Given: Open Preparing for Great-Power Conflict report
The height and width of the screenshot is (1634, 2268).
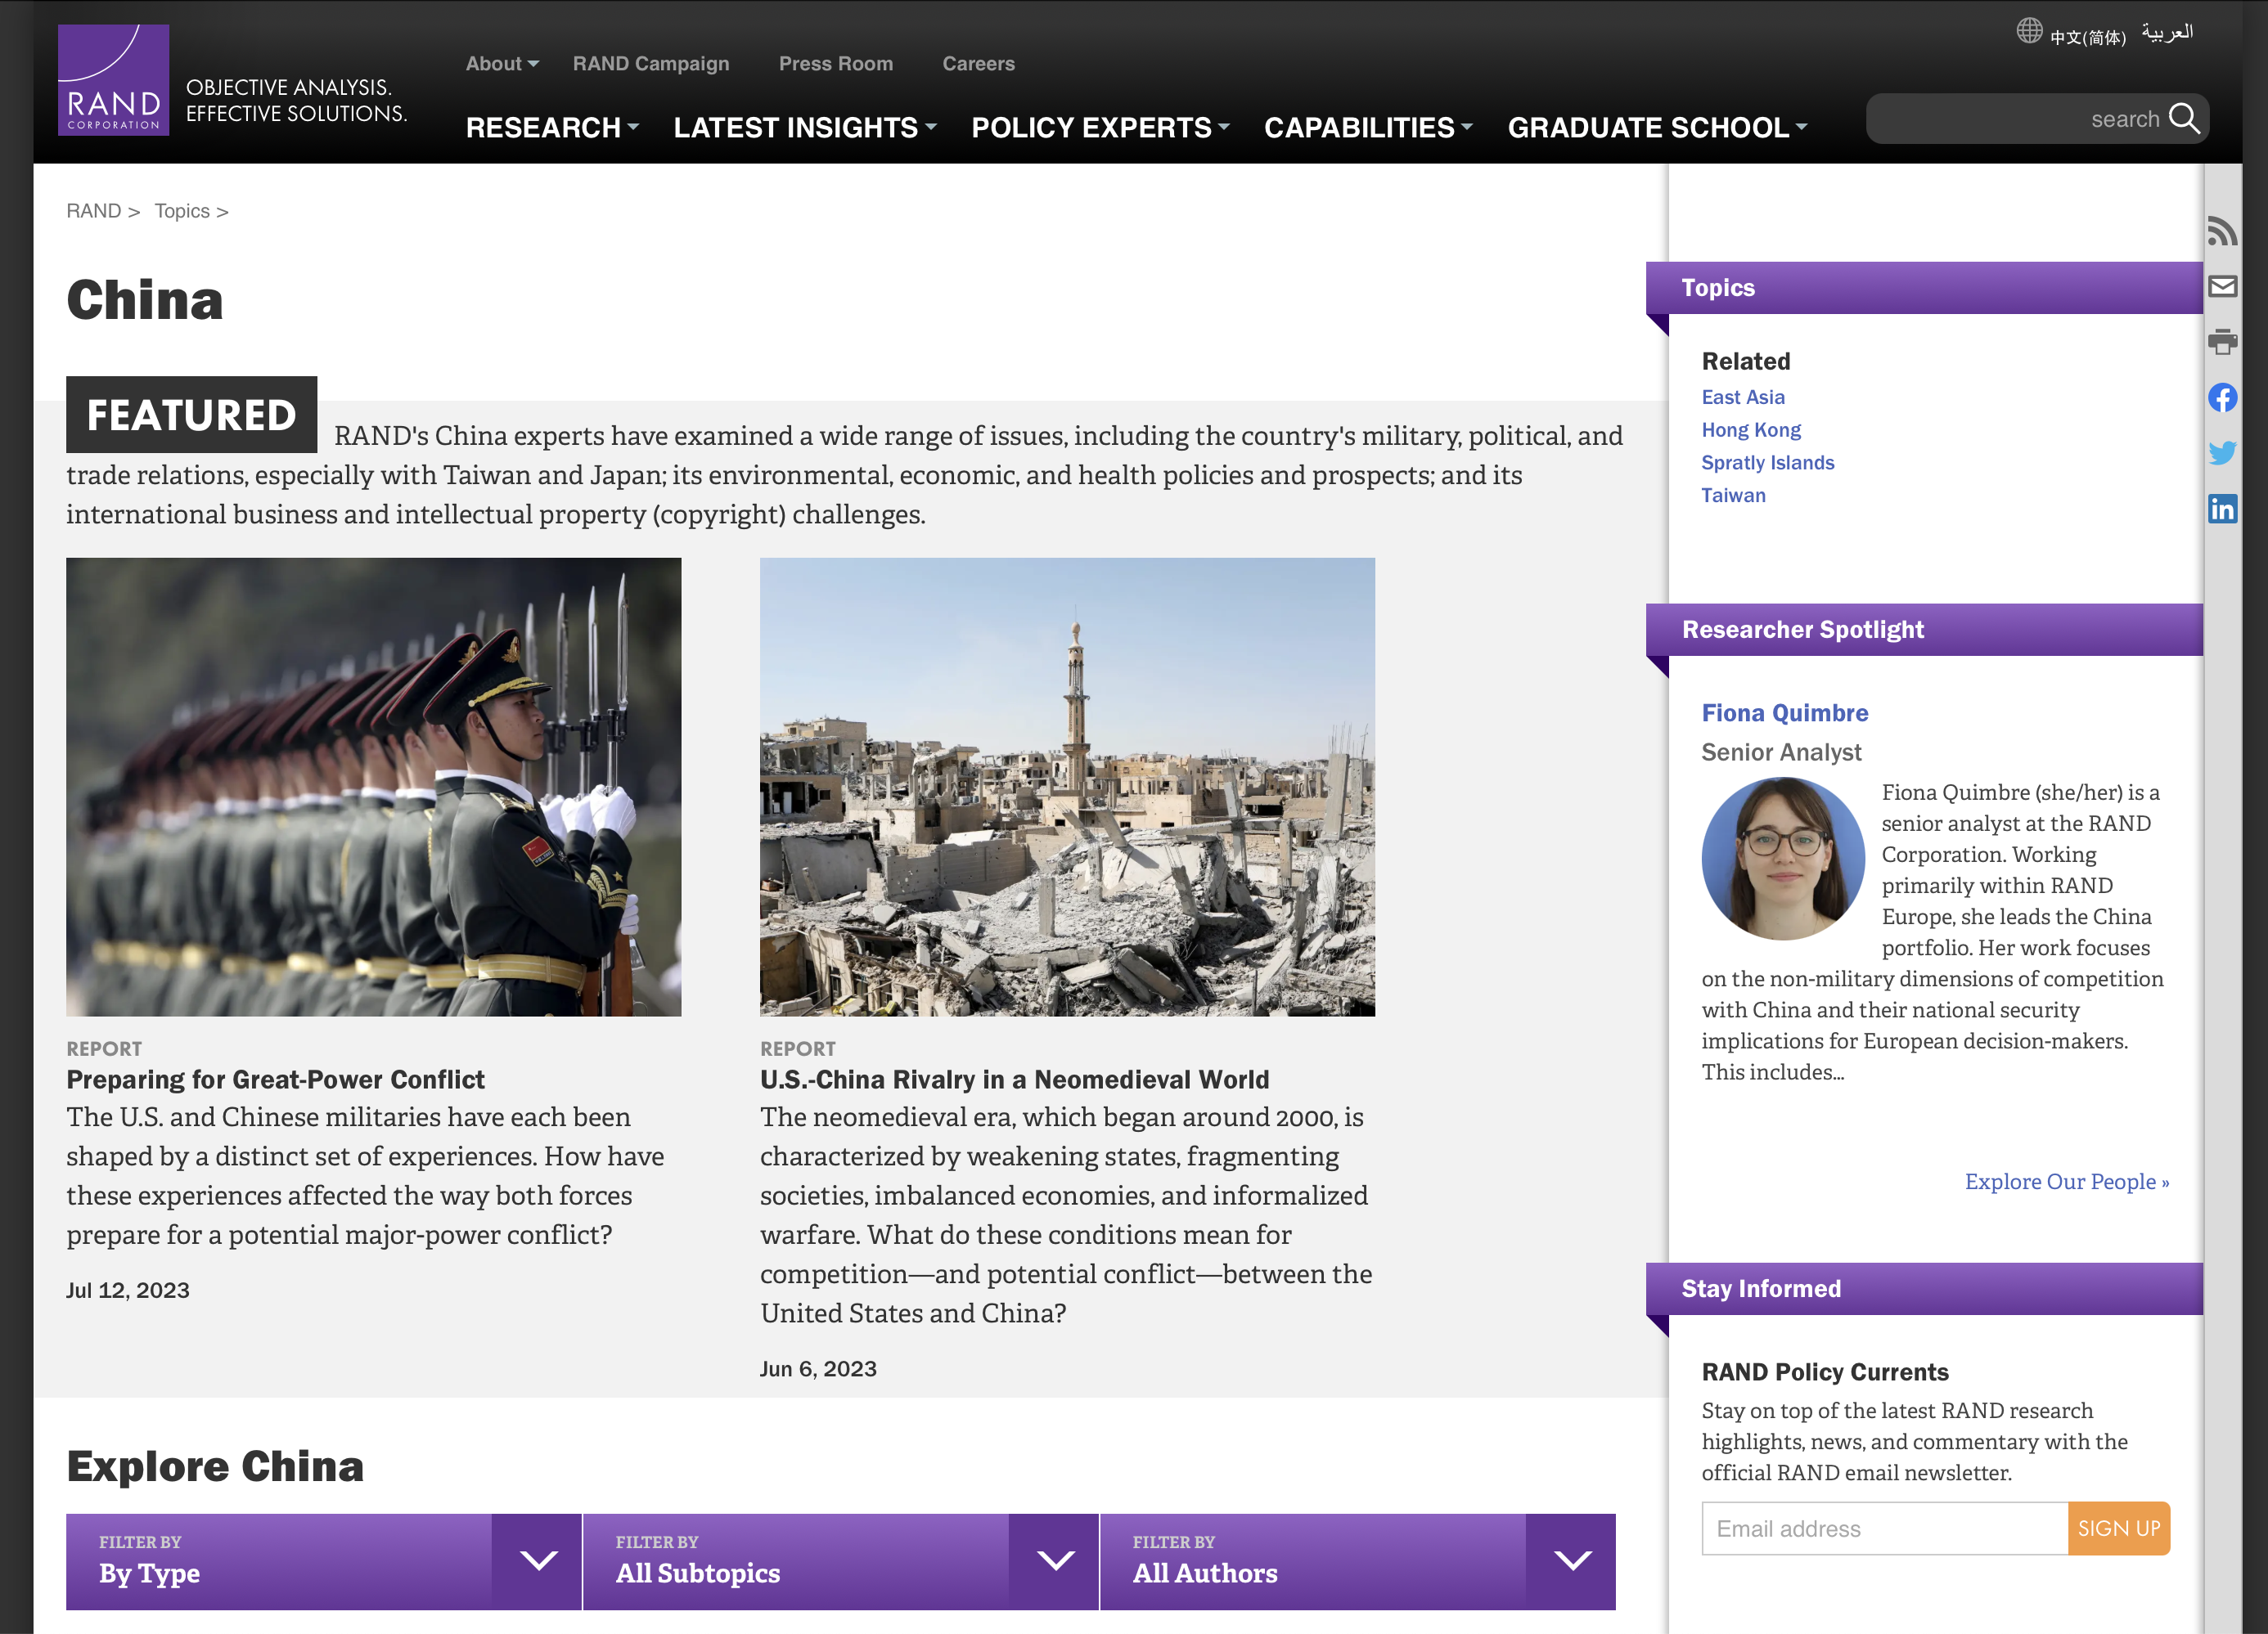Looking at the screenshot, I should (275, 1080).
